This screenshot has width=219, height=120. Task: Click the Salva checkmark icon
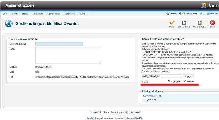pos(172,23)
